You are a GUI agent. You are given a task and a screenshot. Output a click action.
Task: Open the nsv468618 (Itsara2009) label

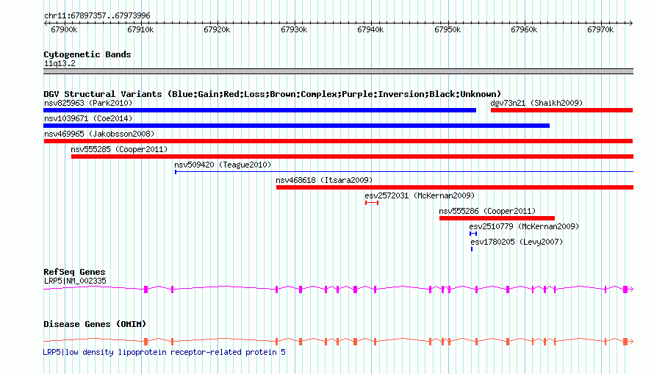pyautogui.click(x=324, y=180)
